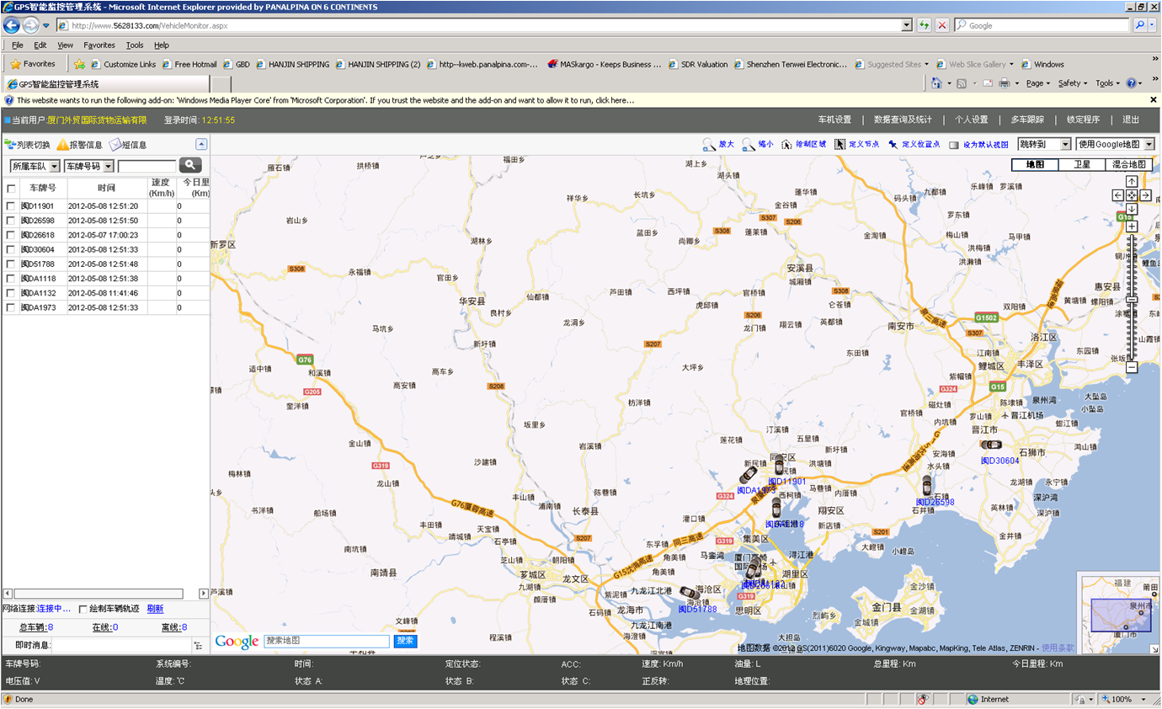This screenshot has height=709, width=1162.
Task: Check the box for vehicle 闽D11901
Action: tap(11, 206)
